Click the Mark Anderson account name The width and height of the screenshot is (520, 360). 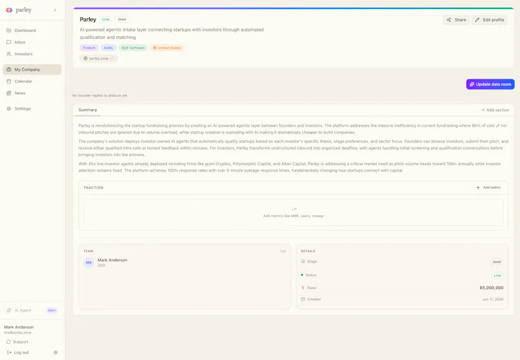click(x=19, y=327)
